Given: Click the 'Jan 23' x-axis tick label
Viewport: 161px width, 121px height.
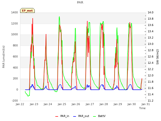Looking at the screenshot, I should tap(34, 104).
